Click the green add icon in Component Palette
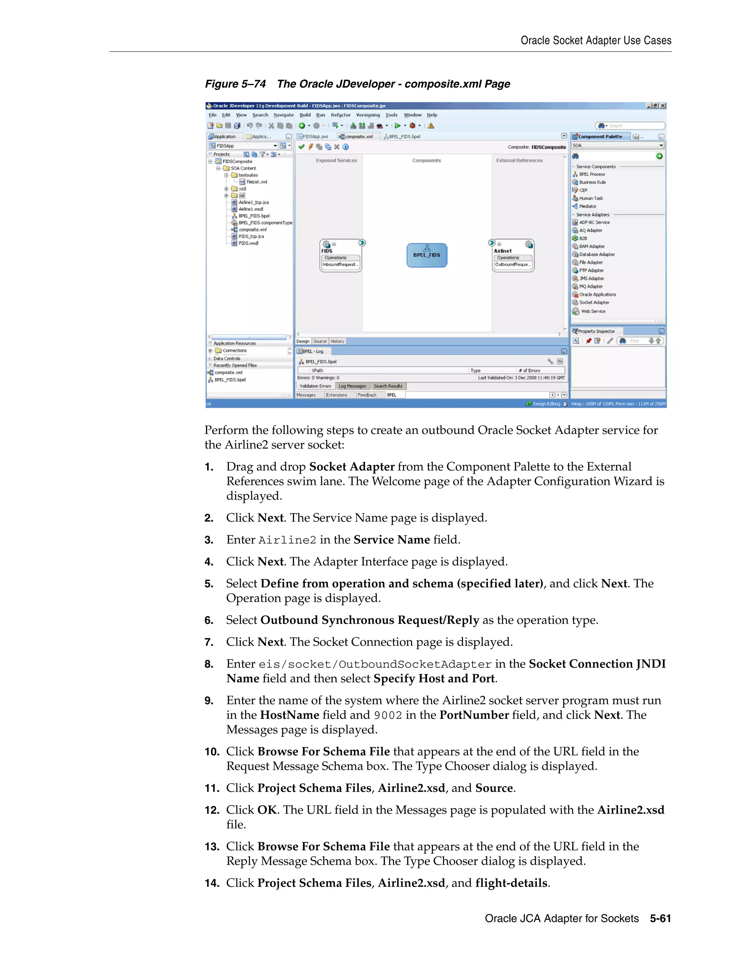The height and width of the screenshot is (964, 745). point(660,156)
